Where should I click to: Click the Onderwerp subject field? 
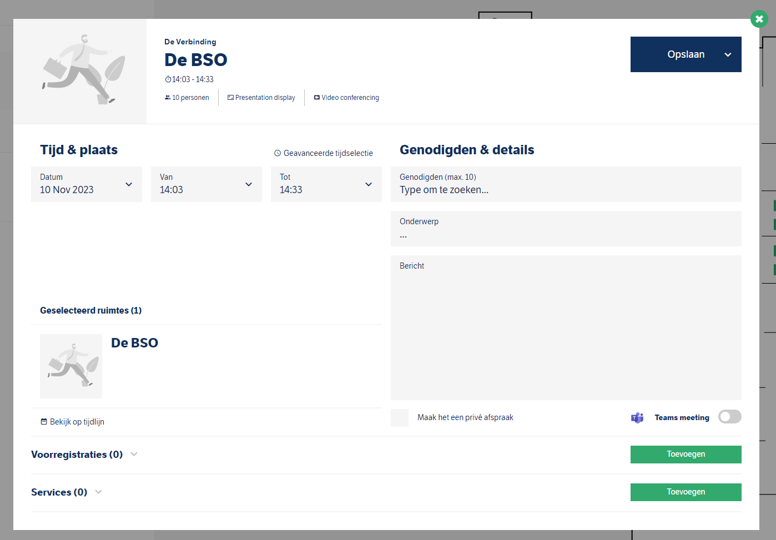click(x=566, y=234)
